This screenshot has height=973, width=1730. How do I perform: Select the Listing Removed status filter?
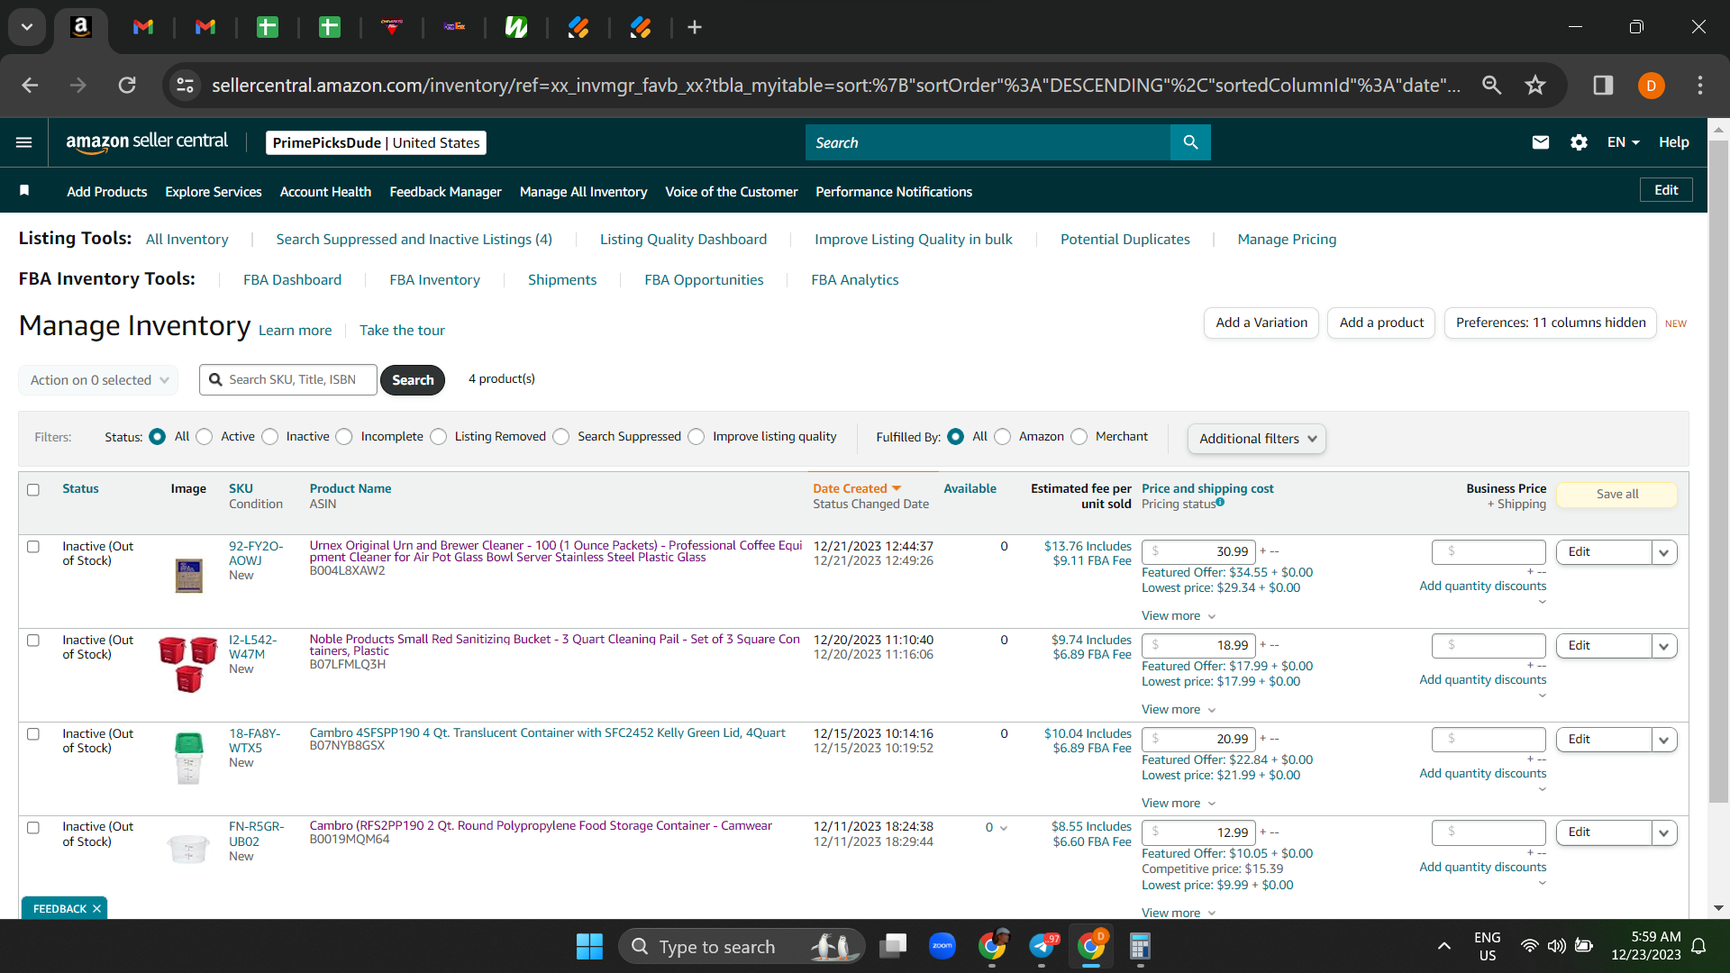coord(439,437)
